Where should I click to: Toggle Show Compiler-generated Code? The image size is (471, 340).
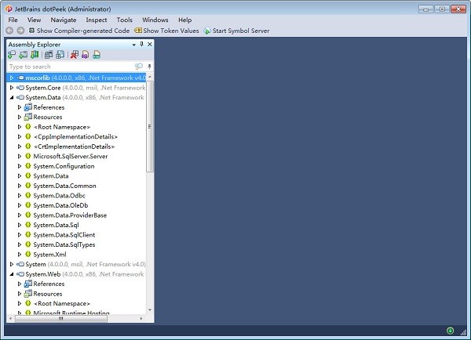(x=79, y=31)
